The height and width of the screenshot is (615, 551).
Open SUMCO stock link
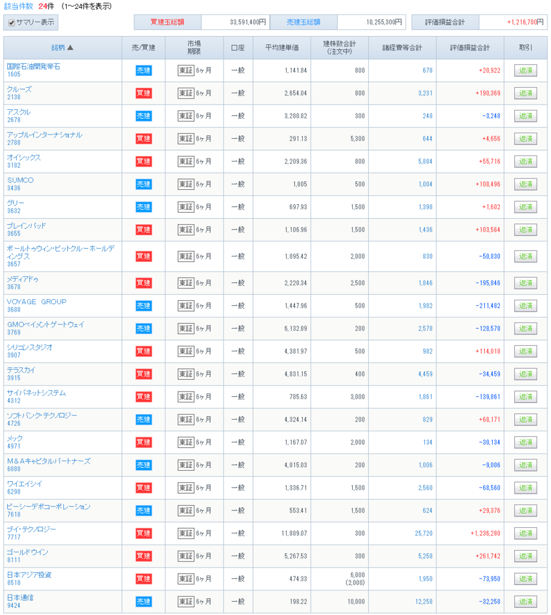(x=20, y=180)
